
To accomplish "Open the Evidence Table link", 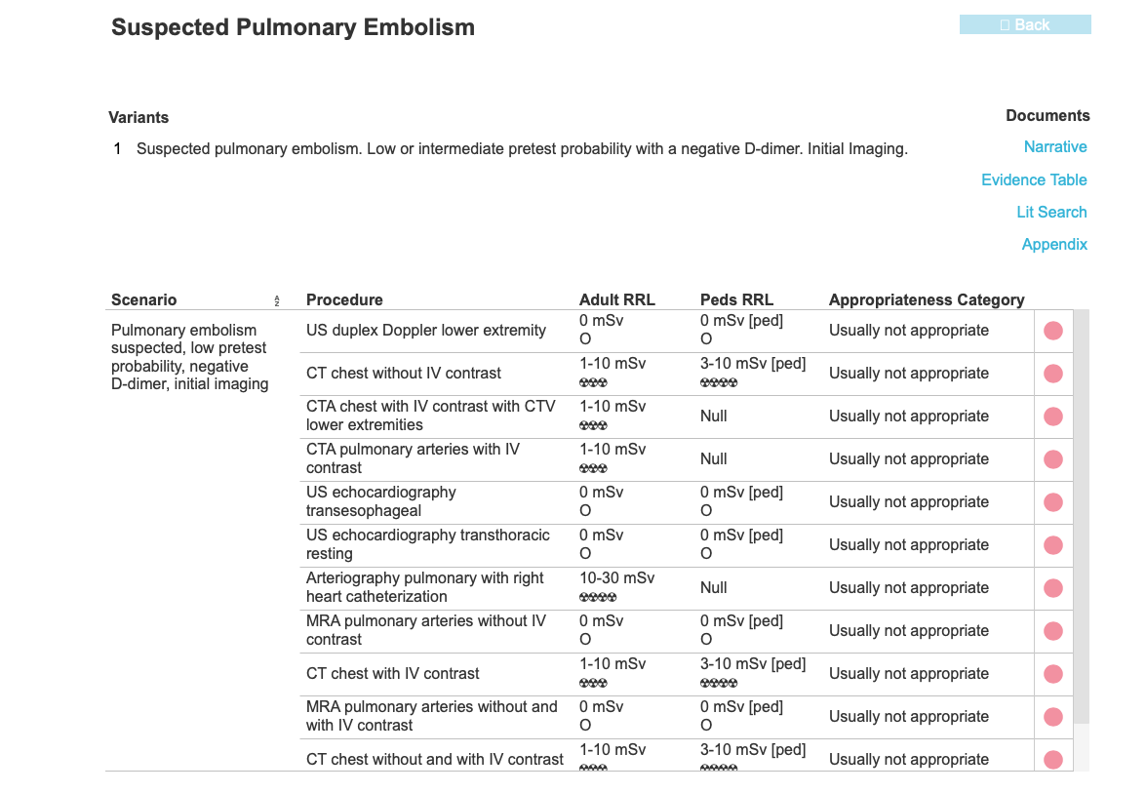I will (1034, 179).
